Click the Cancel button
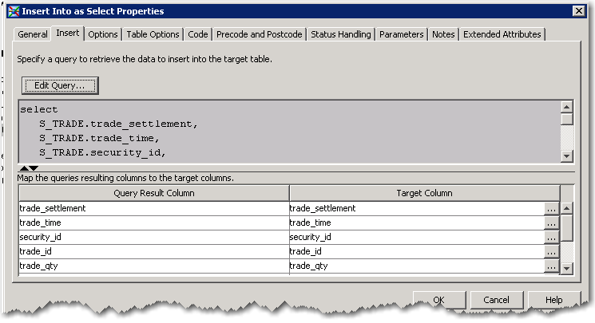Image resolution: width=595 pixels, height=323 pixels. click(x=496, y=300)
